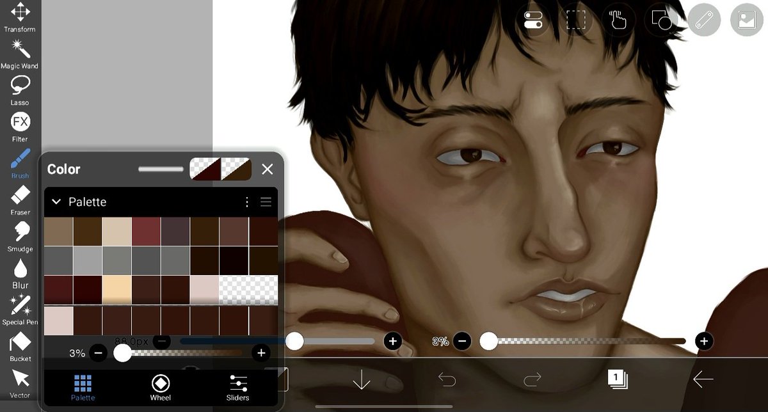Open the Palette three-dot options menu

247,202
